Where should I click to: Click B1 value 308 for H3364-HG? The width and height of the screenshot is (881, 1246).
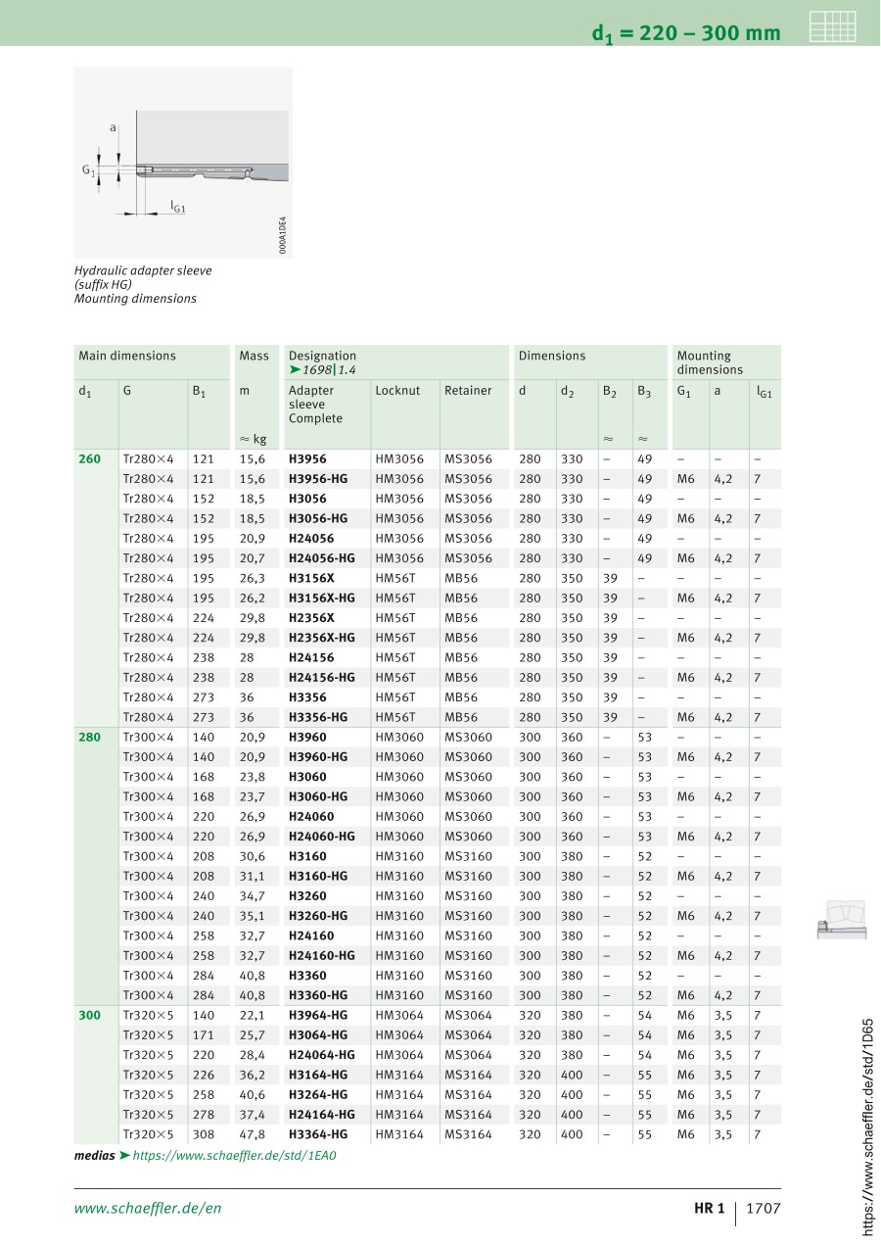203,1134
